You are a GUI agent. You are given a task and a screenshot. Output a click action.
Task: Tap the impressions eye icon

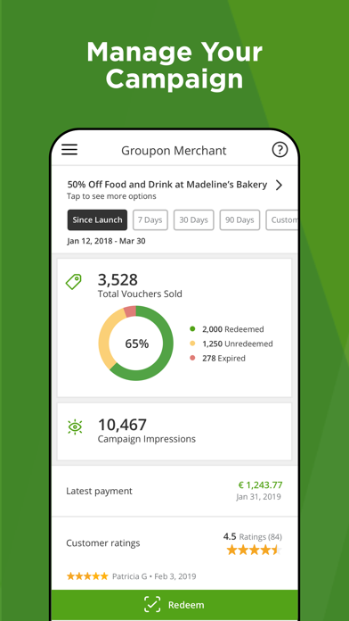pyautogui.click(x=75, y=426)
